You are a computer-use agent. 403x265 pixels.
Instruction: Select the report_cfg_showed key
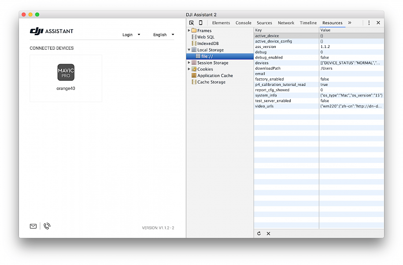click(x=272, y=90)
